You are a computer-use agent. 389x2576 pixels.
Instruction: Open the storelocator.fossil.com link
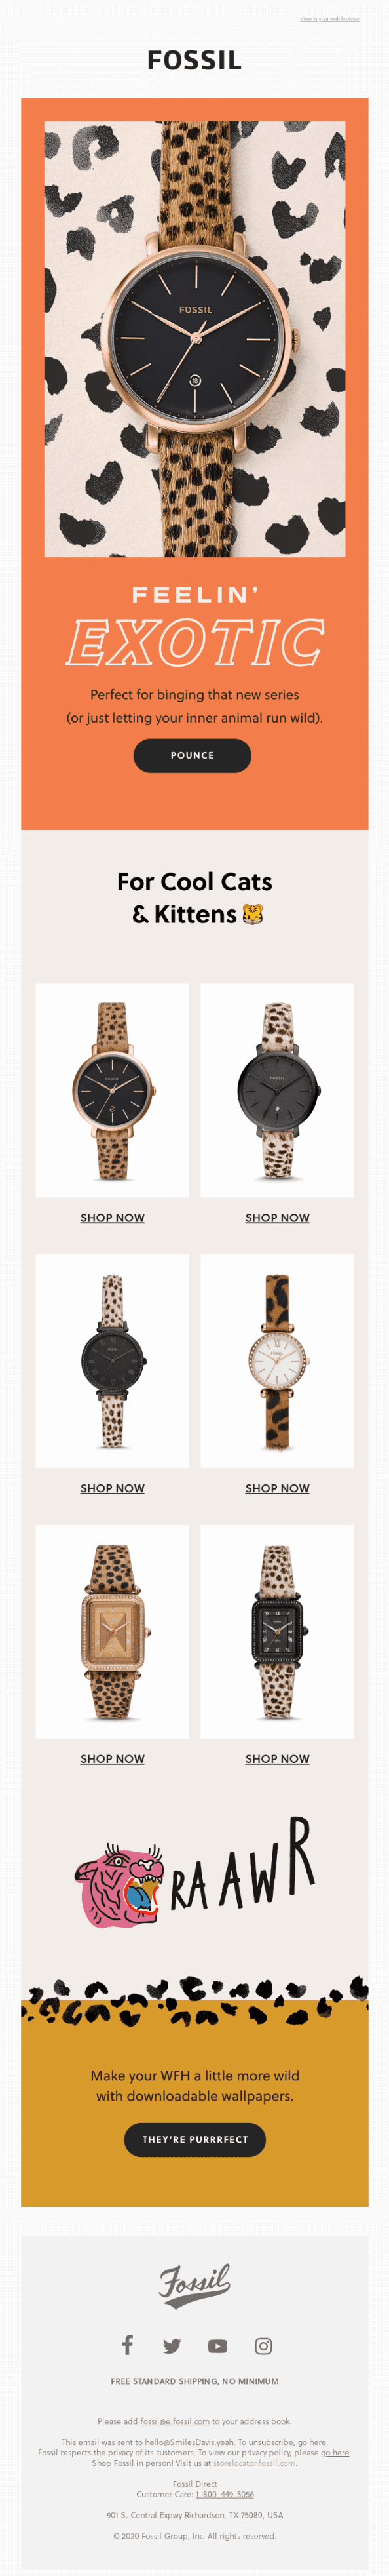point(254,2463)
